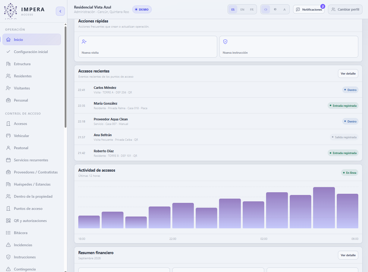Image resolution: width=368 pixels, height=272 pixels.
Task: Click Dentro badge on Carlos Méndez row
Action: point(350,90)
